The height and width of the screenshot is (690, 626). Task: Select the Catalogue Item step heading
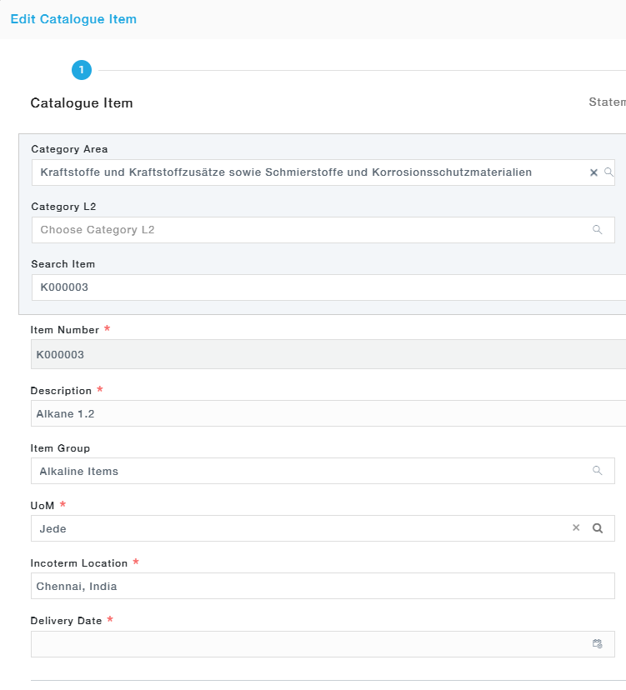coord(82,103)
